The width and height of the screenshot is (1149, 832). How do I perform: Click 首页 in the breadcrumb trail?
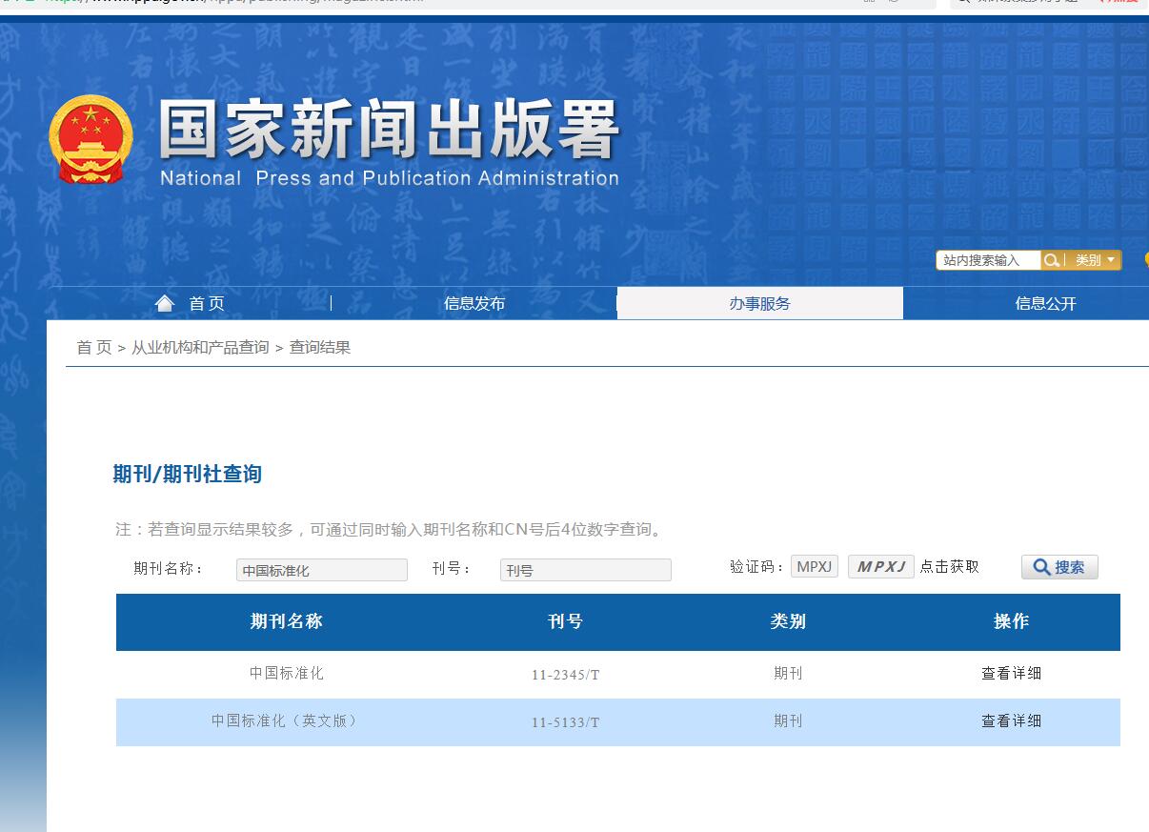click(91, 347)
